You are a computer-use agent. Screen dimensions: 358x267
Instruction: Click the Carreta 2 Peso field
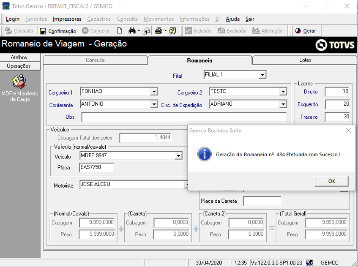[246, 234]
